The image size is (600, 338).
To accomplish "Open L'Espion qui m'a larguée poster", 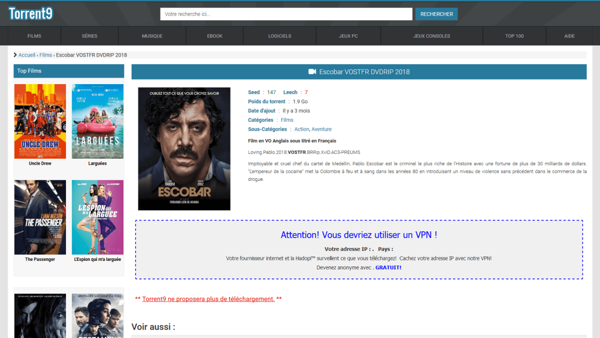I will [97, 217].
